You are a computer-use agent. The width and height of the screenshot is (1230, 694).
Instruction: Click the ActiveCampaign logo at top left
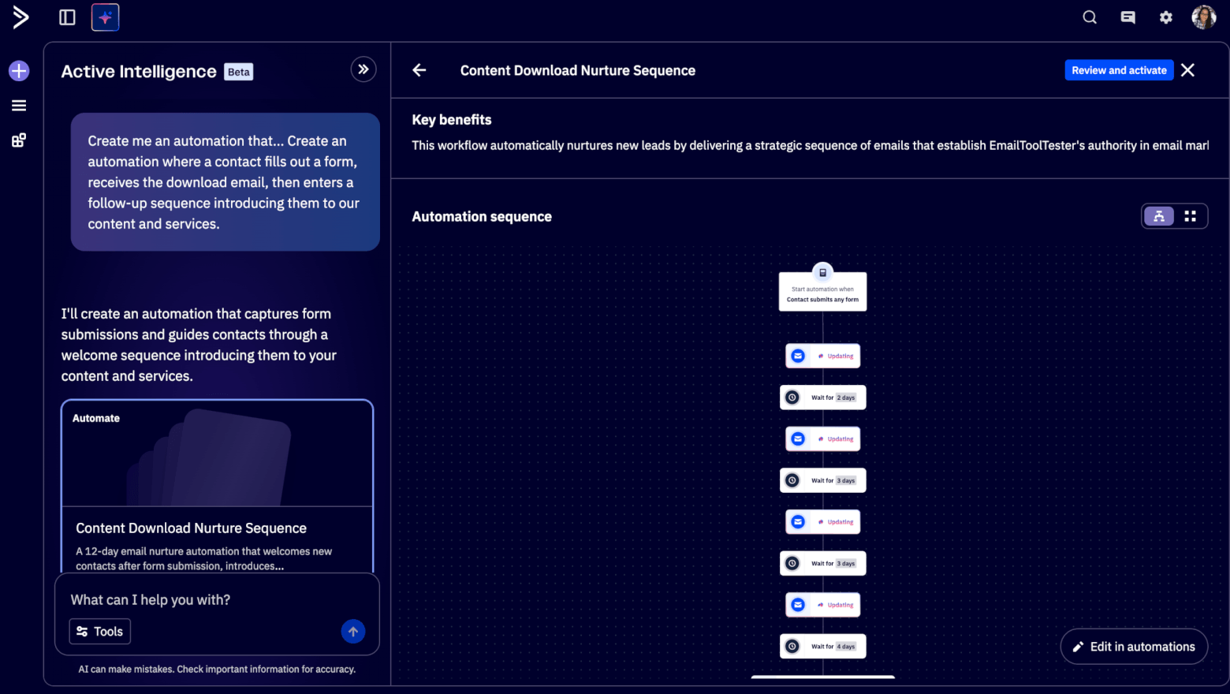tap(20, 17)
